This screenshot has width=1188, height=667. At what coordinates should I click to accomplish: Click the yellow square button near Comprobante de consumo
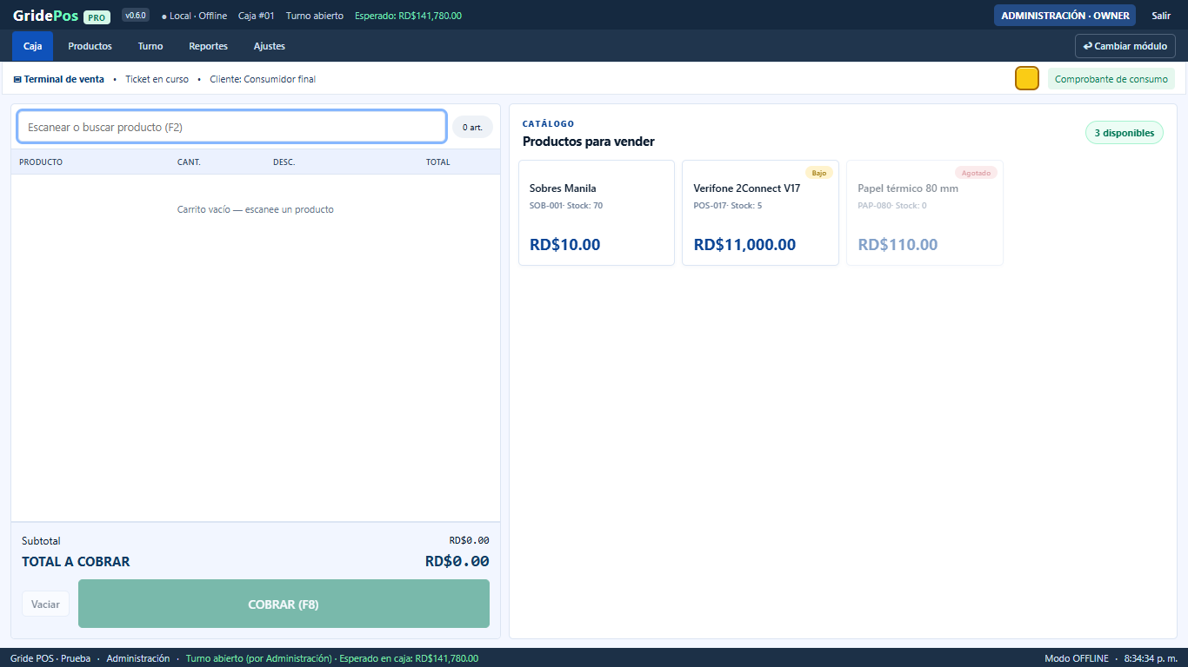1027,78
